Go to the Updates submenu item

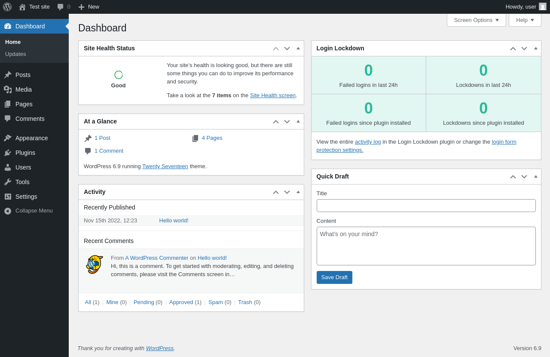15,54
